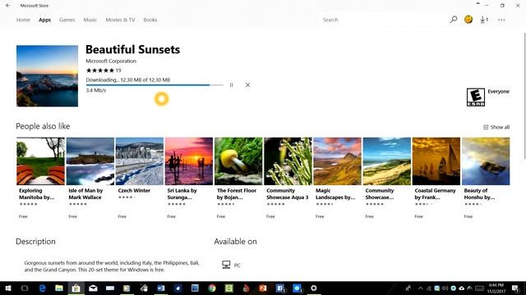The height and width of the screenshot is (295, 526).
Task: Open Settings gear in taskbar
Action: coord(314,288)
